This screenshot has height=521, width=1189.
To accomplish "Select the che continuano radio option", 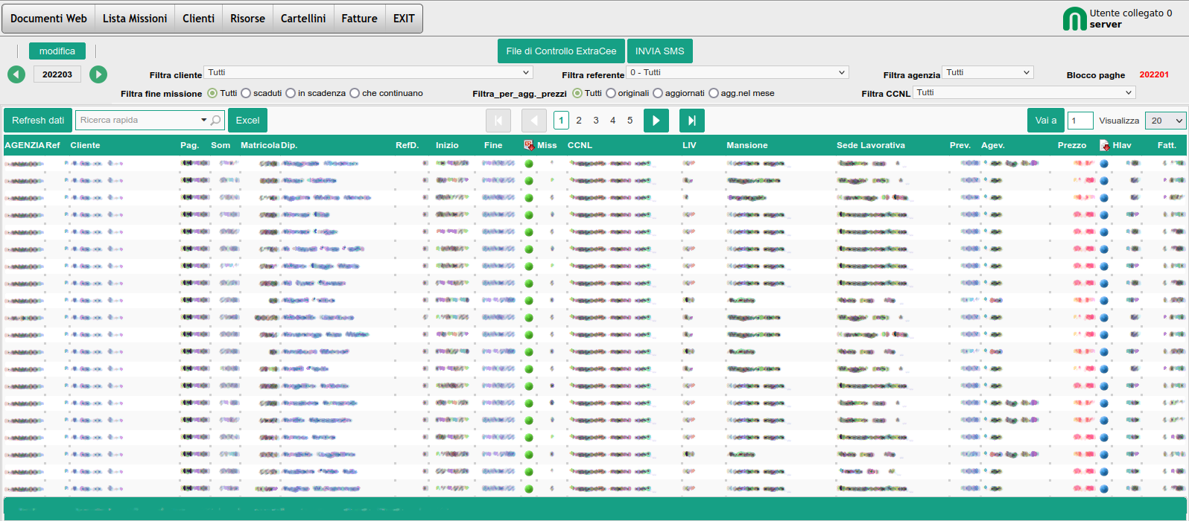I will pyautogui.click(x=355, y=93).
